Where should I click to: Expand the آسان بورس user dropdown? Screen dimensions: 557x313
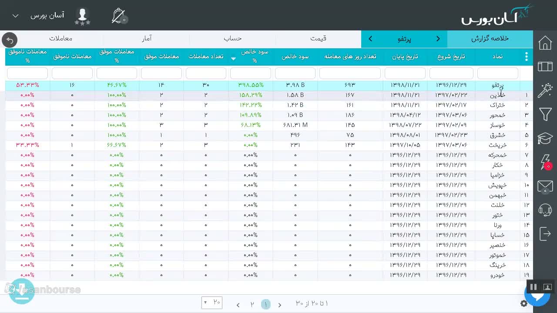click(16, 16)
